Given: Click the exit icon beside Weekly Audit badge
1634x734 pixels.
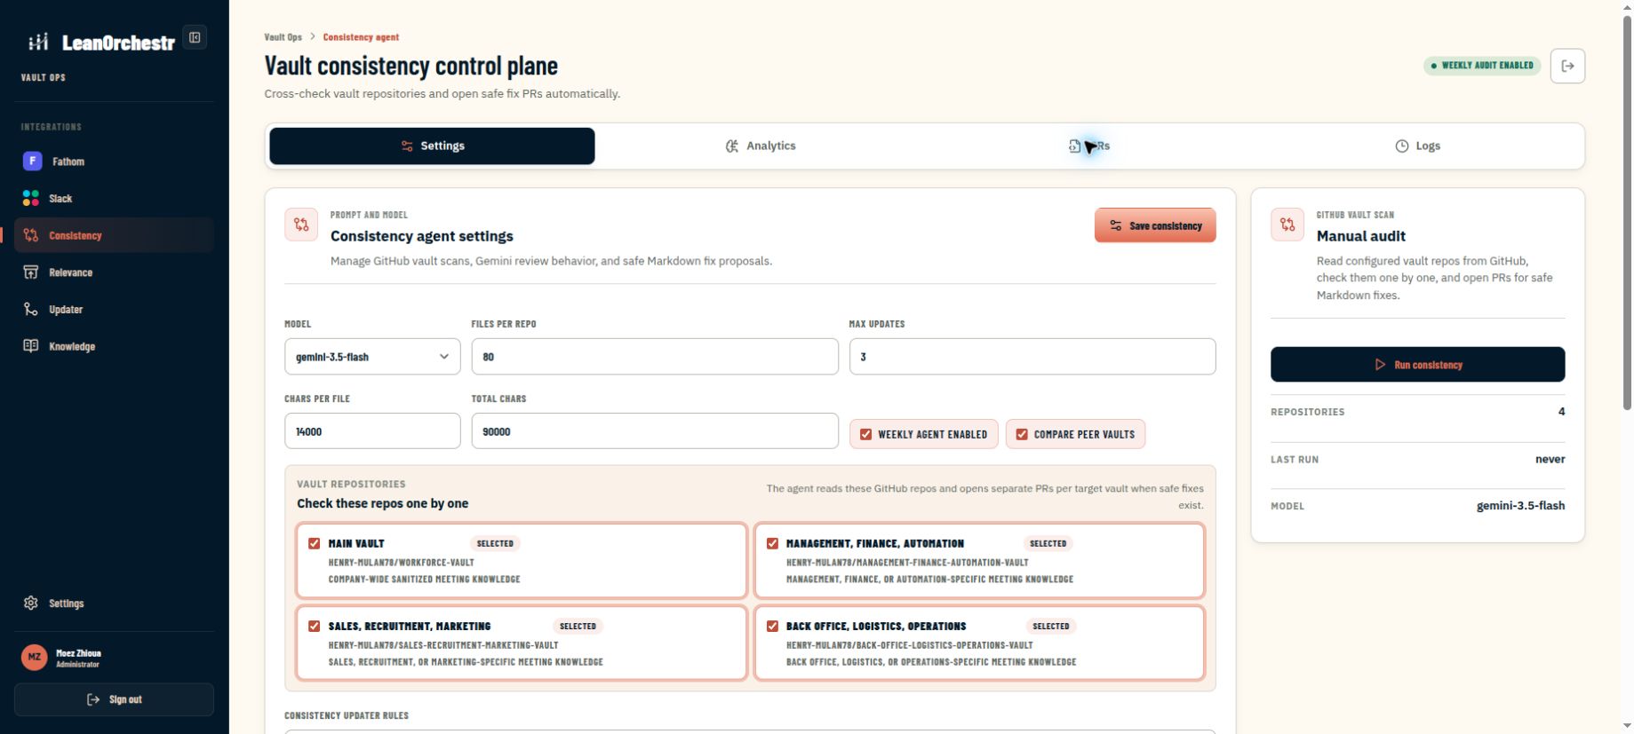Looking at the screenshot, I should coord(1567,66).
